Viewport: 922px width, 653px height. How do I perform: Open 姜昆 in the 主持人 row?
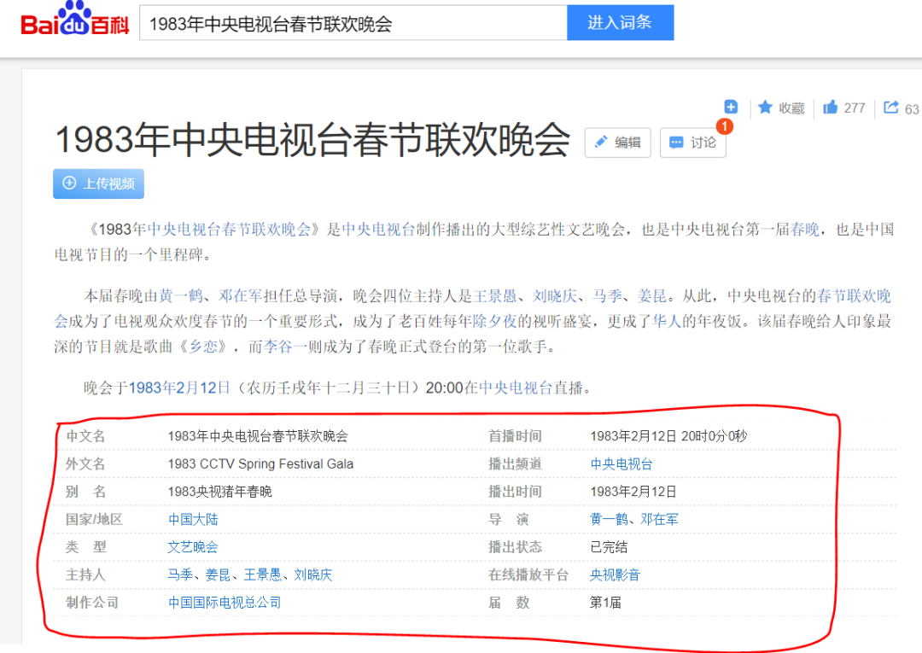[x=218, y=574]
